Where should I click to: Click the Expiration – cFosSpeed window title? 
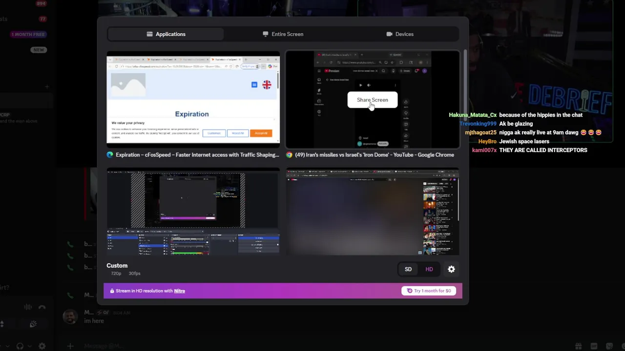point(197,155)
